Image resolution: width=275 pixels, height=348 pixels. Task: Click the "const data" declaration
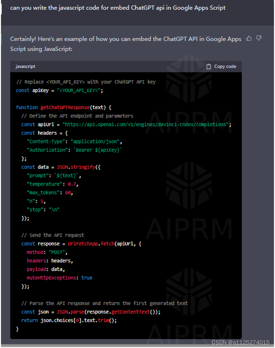point(61,167)
